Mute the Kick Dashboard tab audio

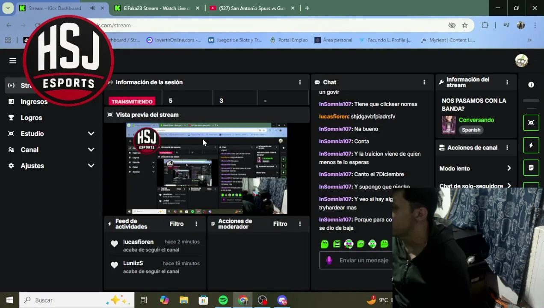pyautogui.click(x=93, y=8)
